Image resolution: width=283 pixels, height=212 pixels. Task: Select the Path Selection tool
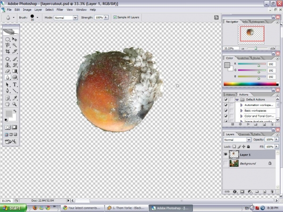pyautogui.click(x=8, y=84)
